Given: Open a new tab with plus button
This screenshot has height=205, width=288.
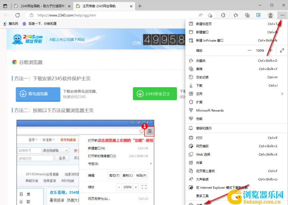Looking at the screenshot, I should (x=140, y=6).
